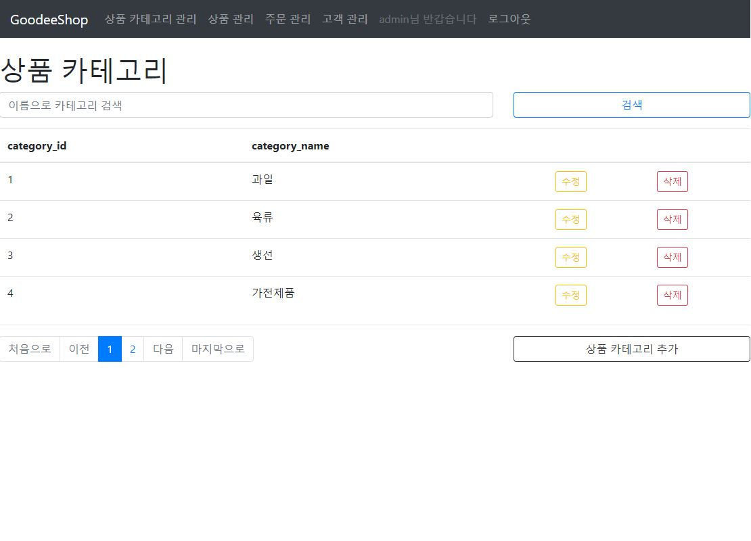Click category id cell 3
This screenshot has width=751, height=541.
point(10,255)
